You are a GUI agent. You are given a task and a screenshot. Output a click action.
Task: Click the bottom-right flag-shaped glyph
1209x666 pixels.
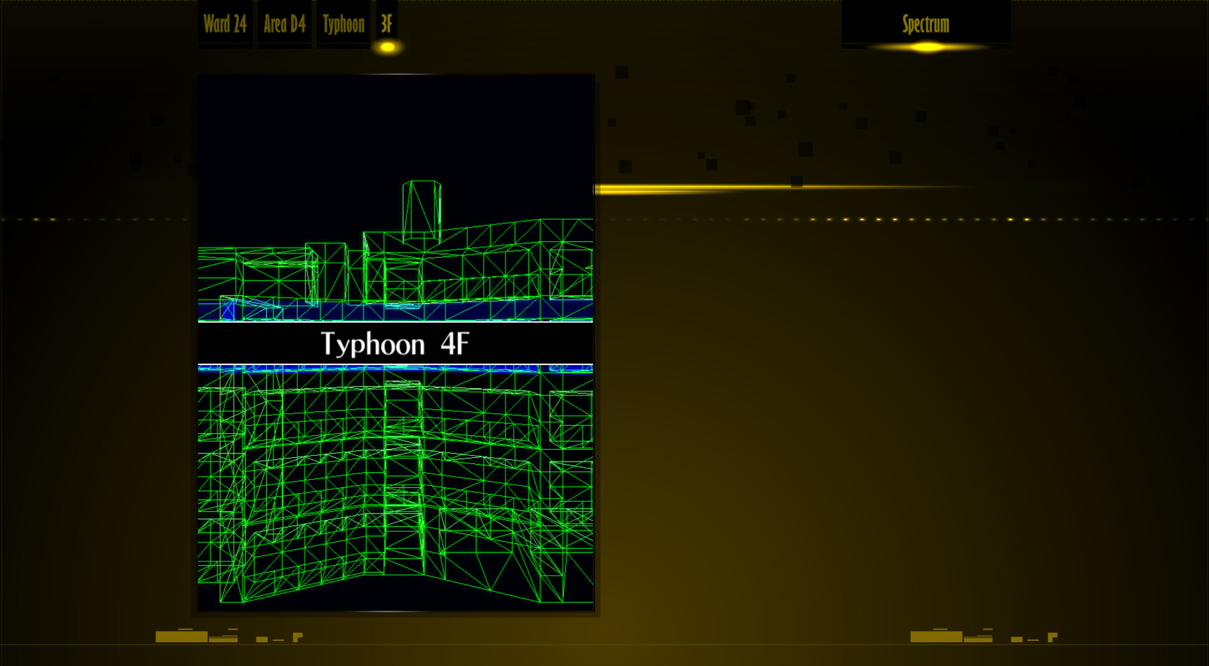tap(1052, 637)
